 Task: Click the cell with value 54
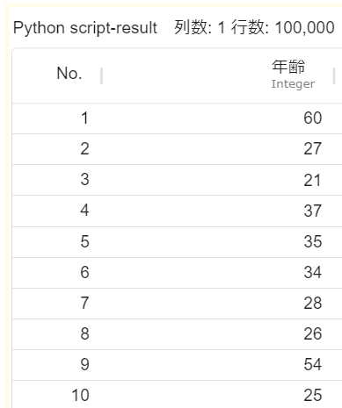pyautogui.click(x=313, y=364)
